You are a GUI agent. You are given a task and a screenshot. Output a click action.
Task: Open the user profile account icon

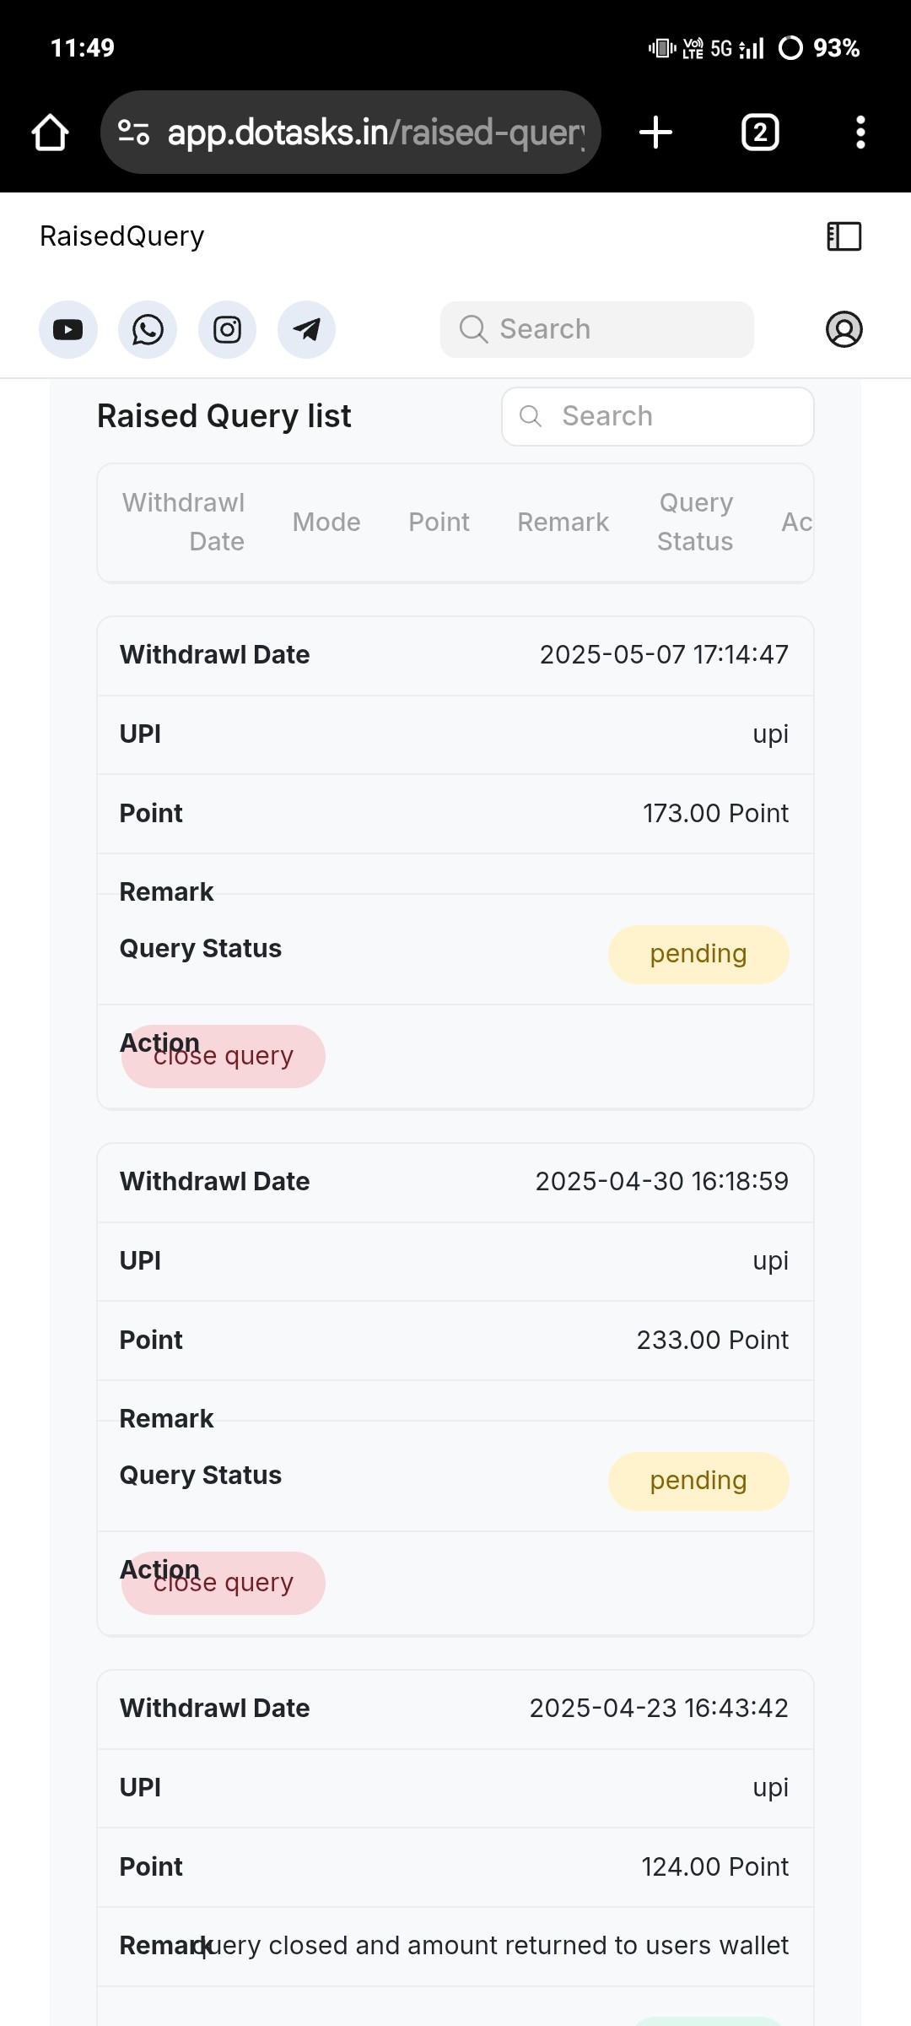coord(844,329)
